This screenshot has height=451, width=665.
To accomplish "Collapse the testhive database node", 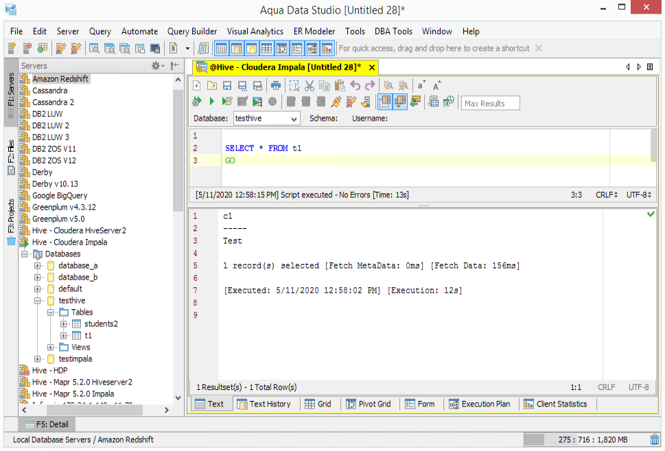I will pyautogui.click(x=38, y=301).
